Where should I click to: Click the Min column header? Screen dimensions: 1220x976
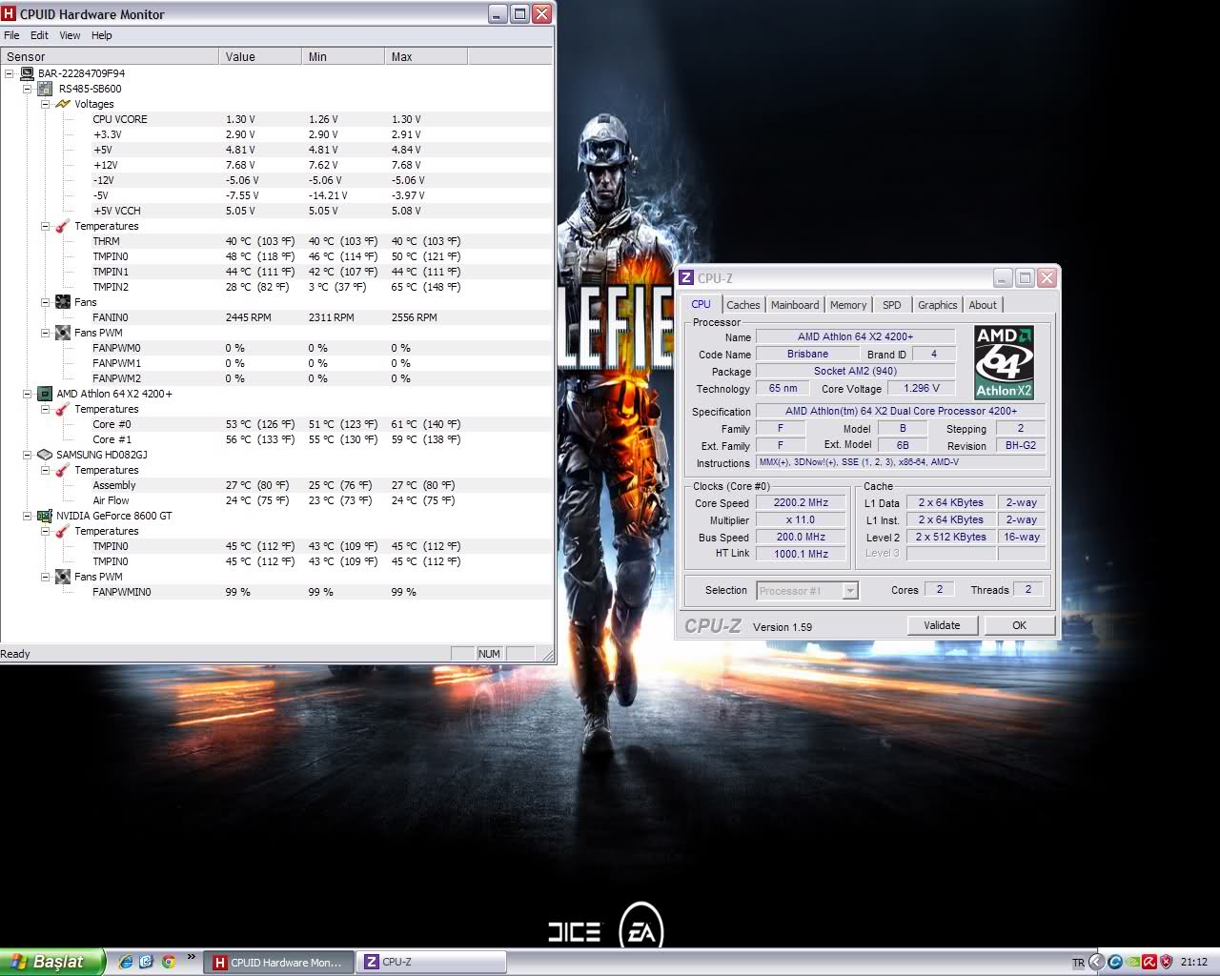tap(343, 56)
